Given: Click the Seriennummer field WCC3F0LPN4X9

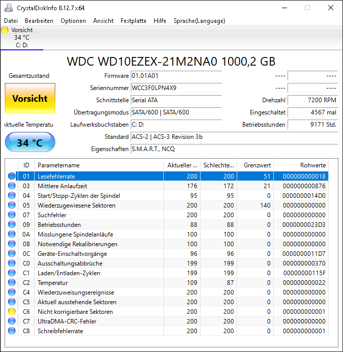Looking at the screenshot, I should click(176, 88).
